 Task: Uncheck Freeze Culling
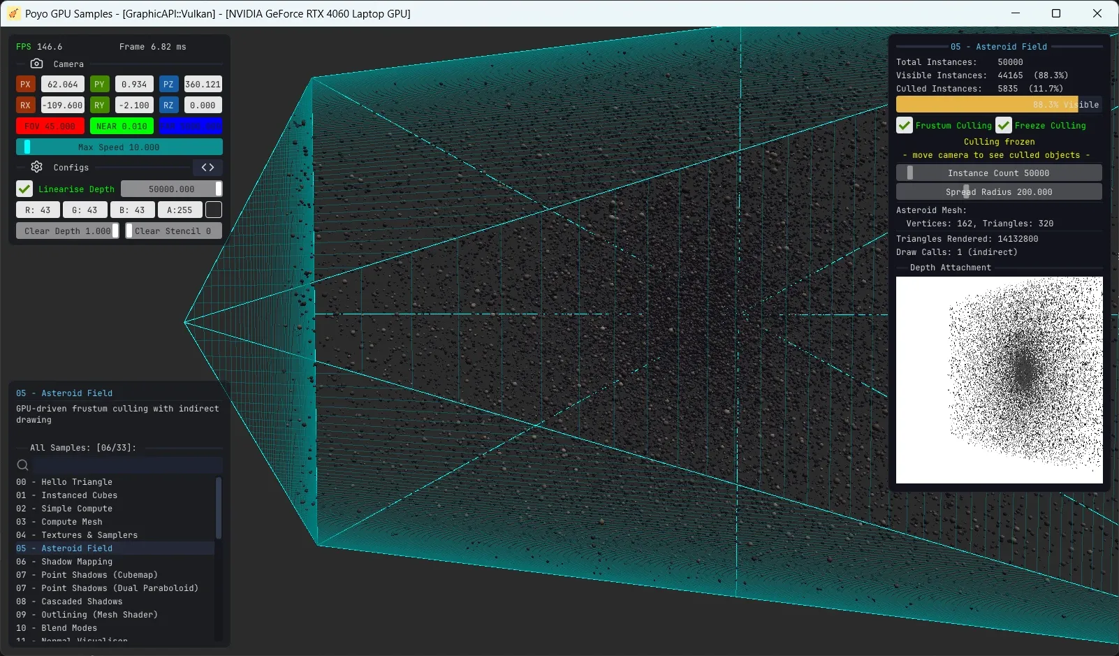1004,125
